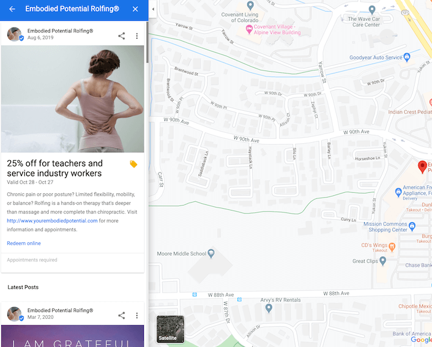
Task: Click the 'Valid Oct 28 - Oct 27' text
Action: click(30, 182)
